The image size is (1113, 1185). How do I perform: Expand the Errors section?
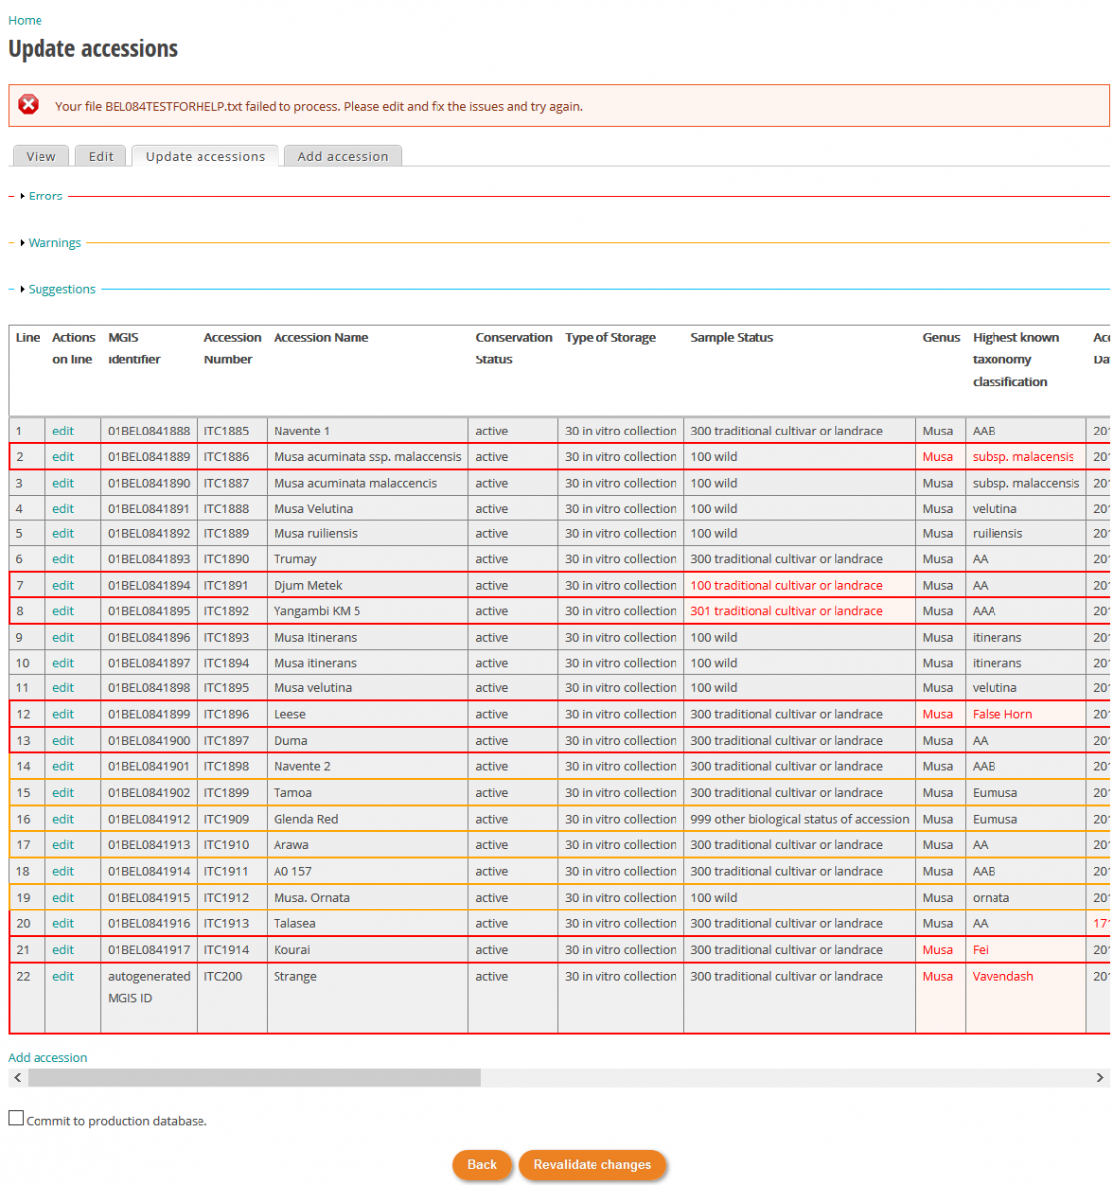(x=44, y=197)
